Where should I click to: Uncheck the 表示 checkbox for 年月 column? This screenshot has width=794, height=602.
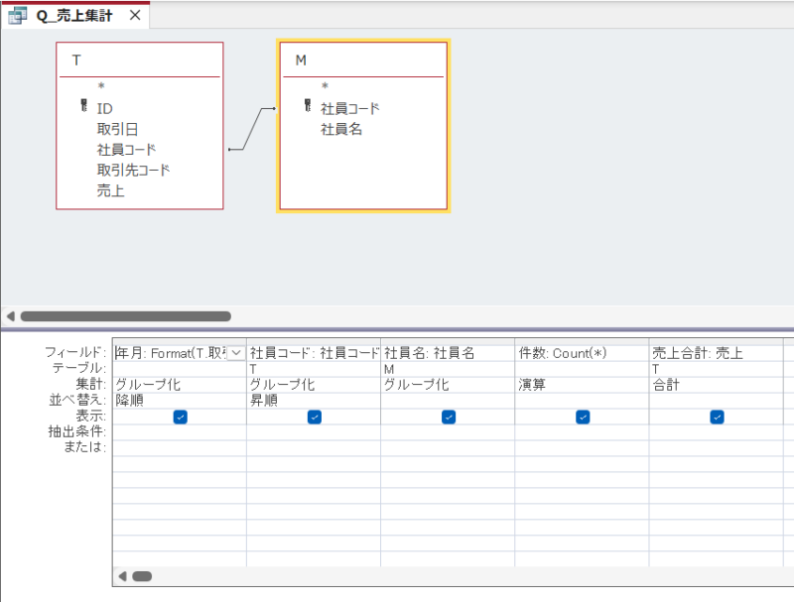tap(180, 417)
